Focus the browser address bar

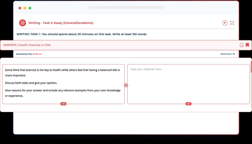pyautogui.click(x=126, y=7)
